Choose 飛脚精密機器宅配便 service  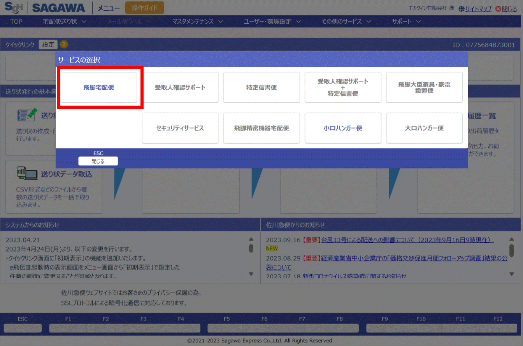pos(261,128)
